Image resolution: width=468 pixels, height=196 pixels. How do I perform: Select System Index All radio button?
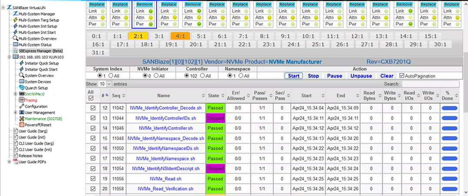(111, 76)
